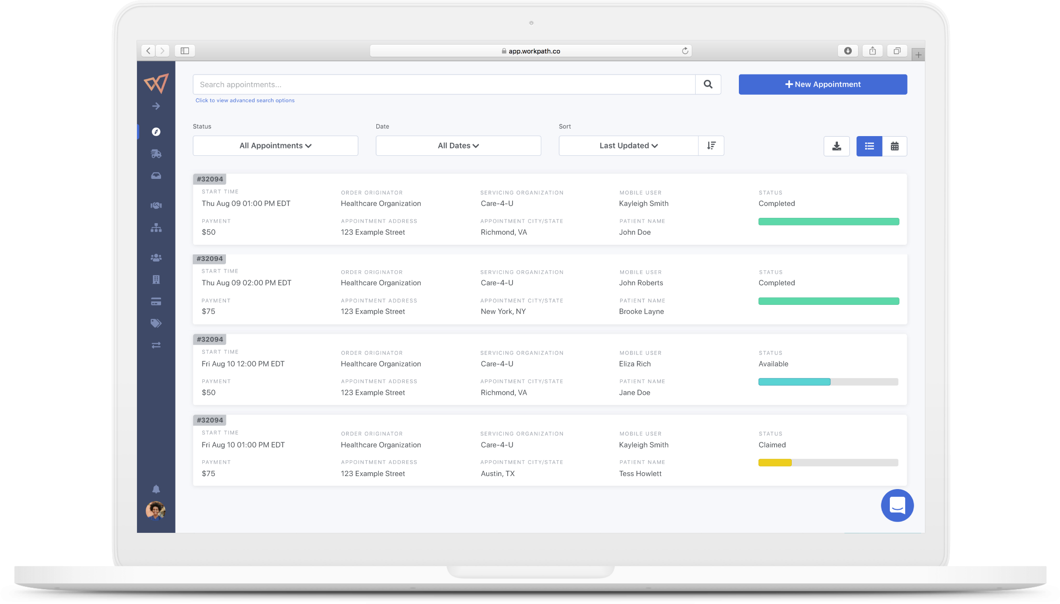Switch to list view
Viewport: 1060px width, 604px height.
(x=869, y=146)
